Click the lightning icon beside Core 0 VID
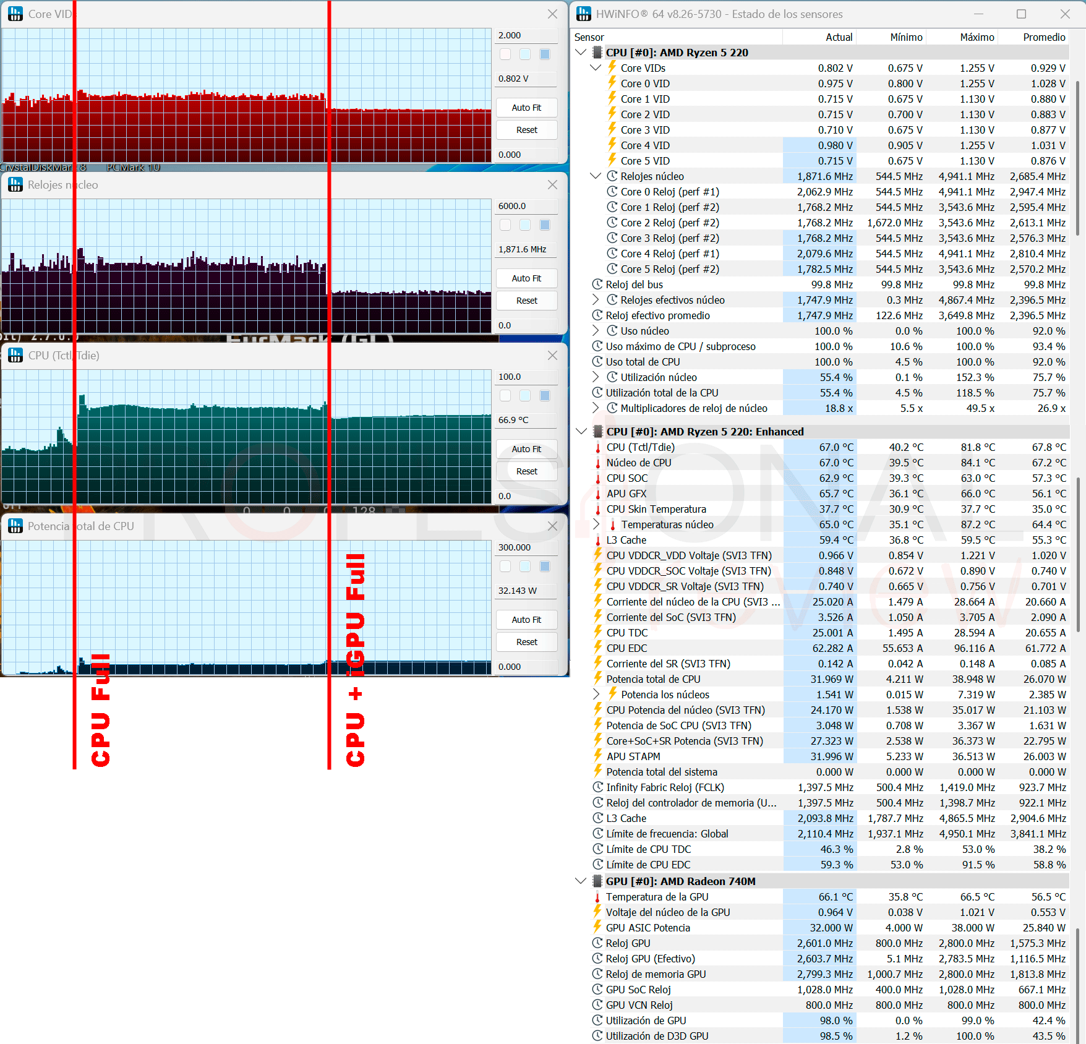The height and width of the screenshot is (1044, 1086). (612, 83)
